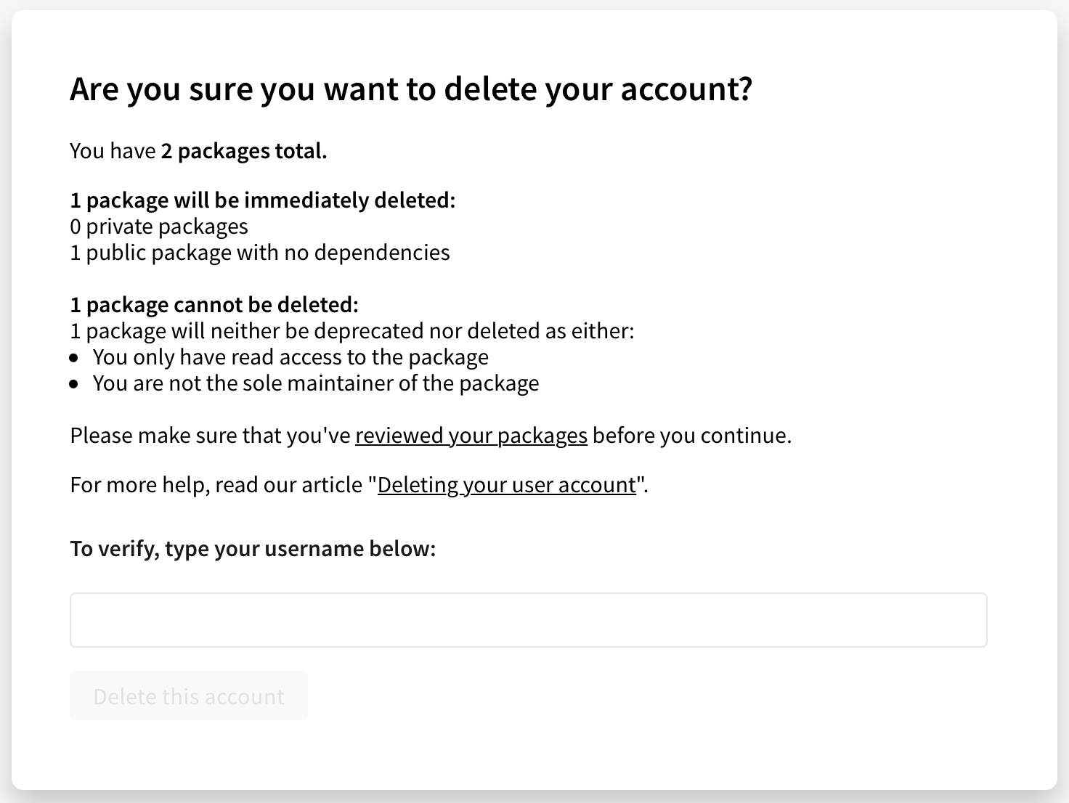Click the dialog heading about deleting your account
Screen dimensions: 1069x803
(411, 89)
